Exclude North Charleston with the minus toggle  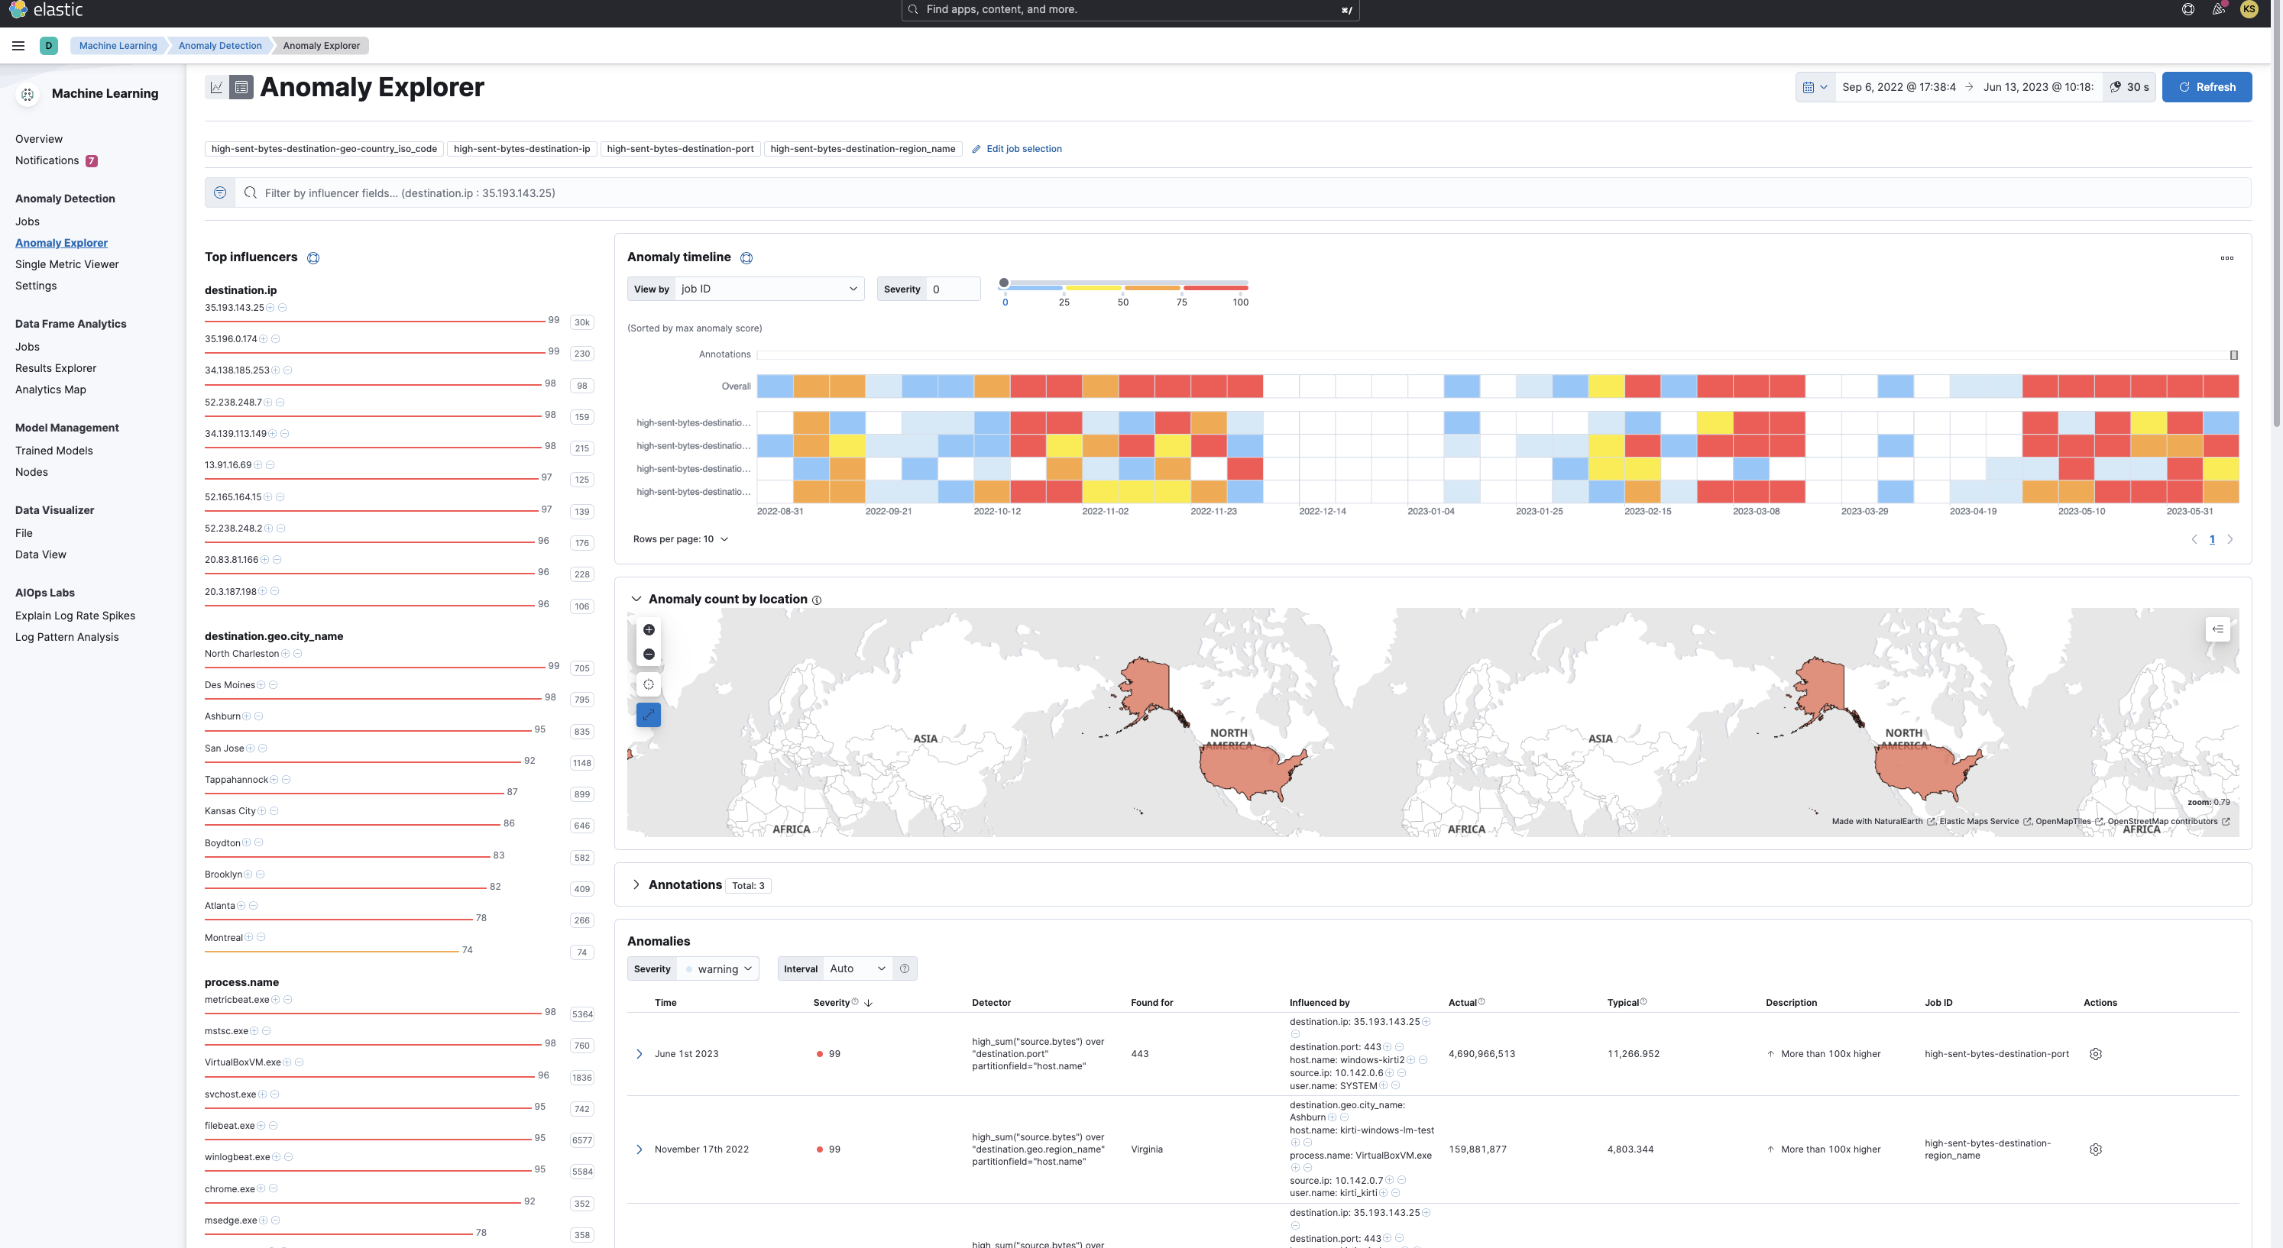[297, 654]
